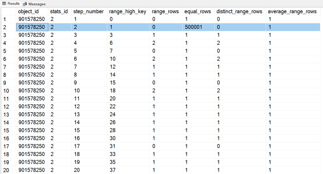Sort by the step_number column header

(89, 11)
